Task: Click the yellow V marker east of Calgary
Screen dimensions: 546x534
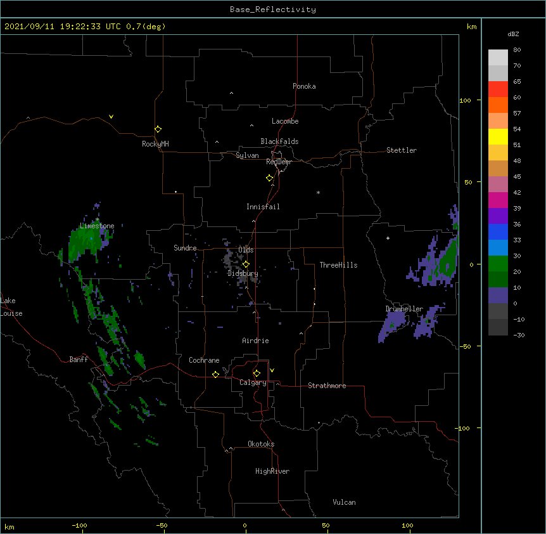Action: point(272,370)
